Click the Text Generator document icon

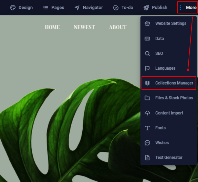click(147, 158)
